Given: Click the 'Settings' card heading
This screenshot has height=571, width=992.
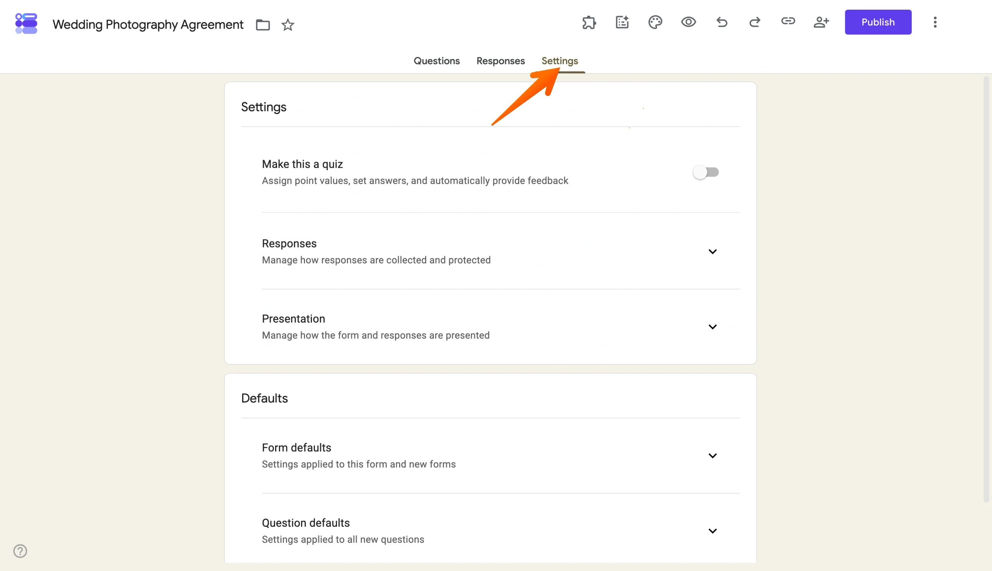Looking at the screenshot, I should tap(263, 107).
